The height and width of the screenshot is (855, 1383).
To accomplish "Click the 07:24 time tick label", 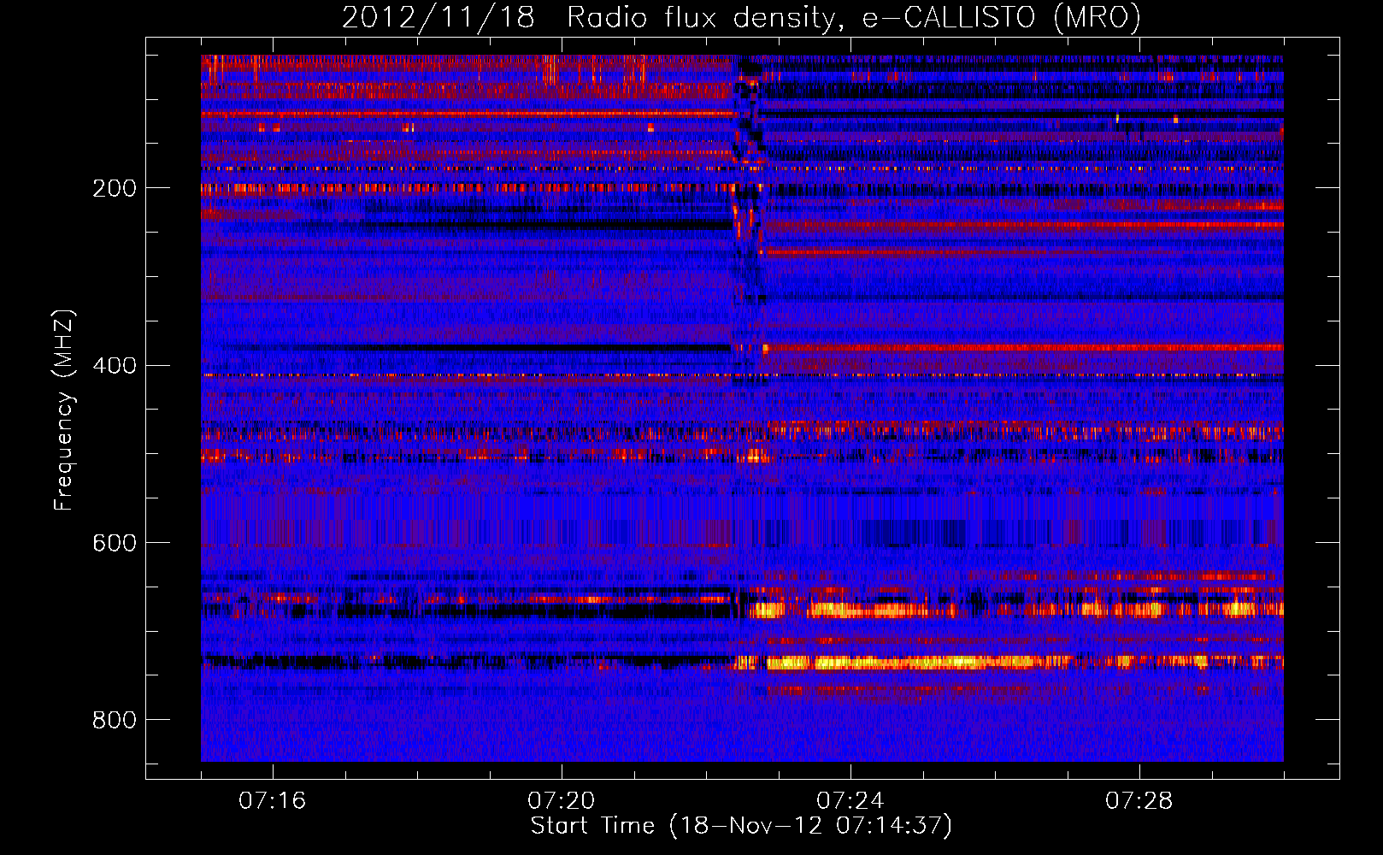I will 850,801.
